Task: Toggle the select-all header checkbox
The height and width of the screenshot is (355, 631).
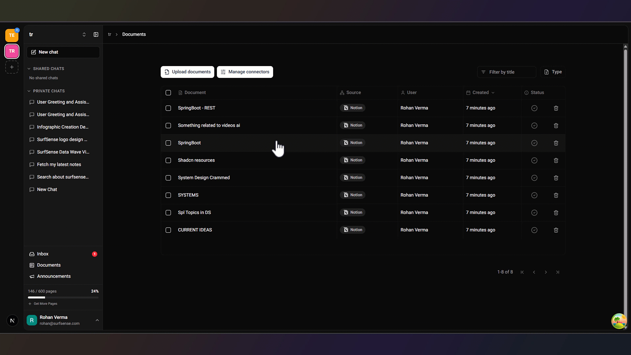Action: coord(168,93)
